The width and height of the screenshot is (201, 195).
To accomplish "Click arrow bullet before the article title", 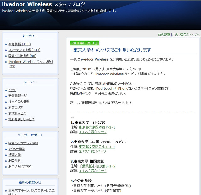I will point(72,50).
